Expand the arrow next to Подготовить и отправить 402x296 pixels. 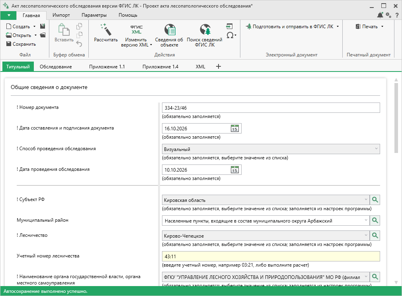[x=338, y=26]
